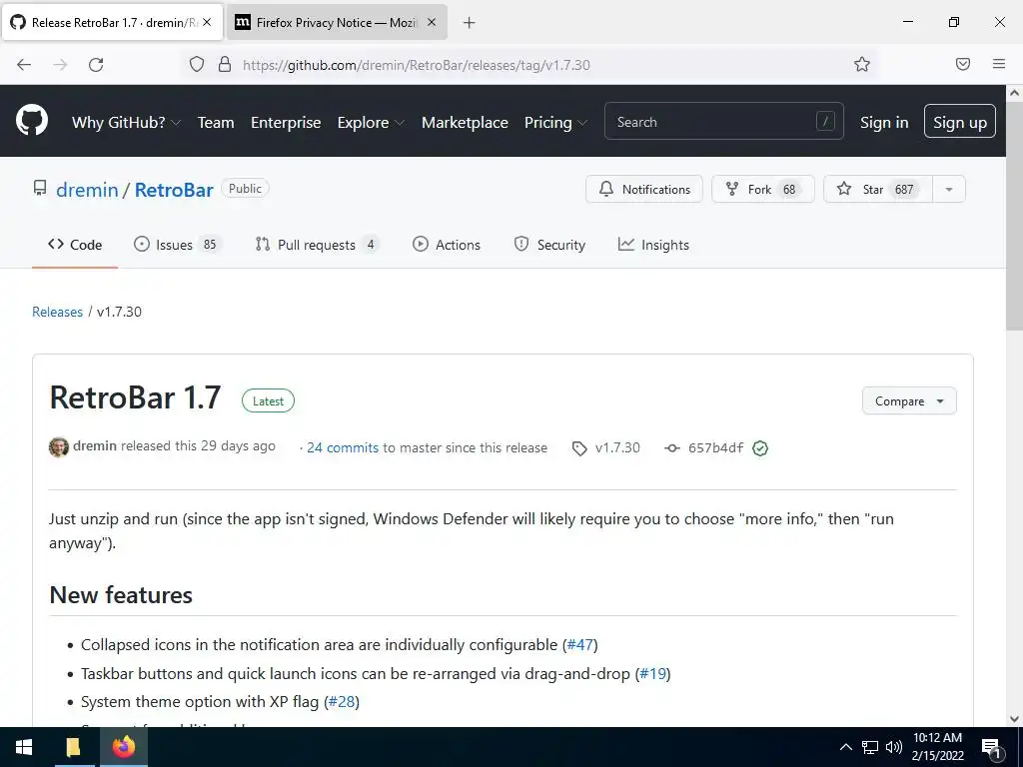The height and width of the screenshot is (767, 1023).
Task: Click the Sign up button
Action: pos(960,122)
